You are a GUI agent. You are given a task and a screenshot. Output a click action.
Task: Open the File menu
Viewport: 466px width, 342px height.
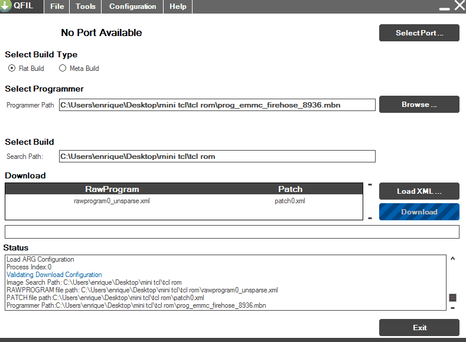[57, 6]
